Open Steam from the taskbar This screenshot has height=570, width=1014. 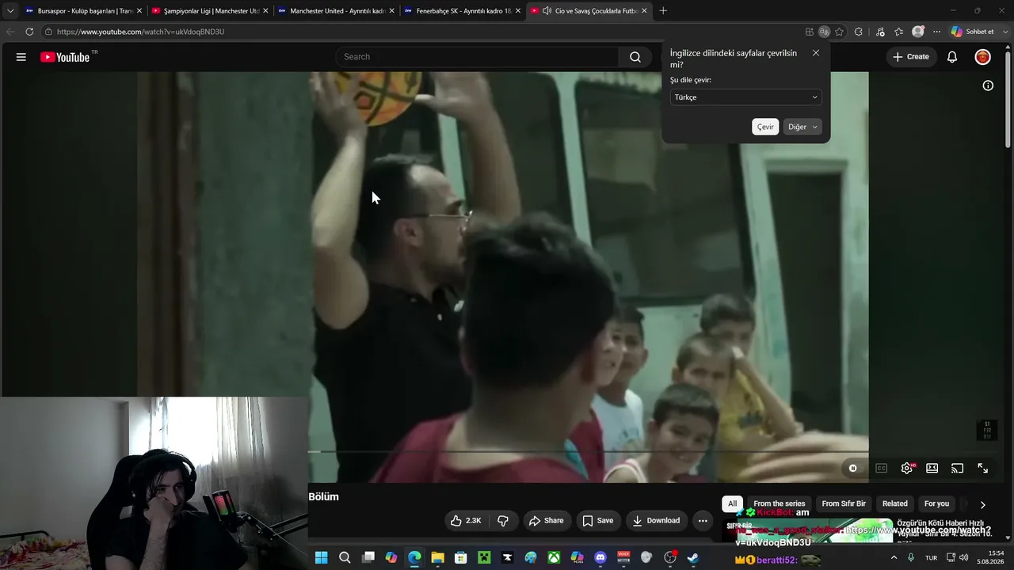(x=693, y=557)
